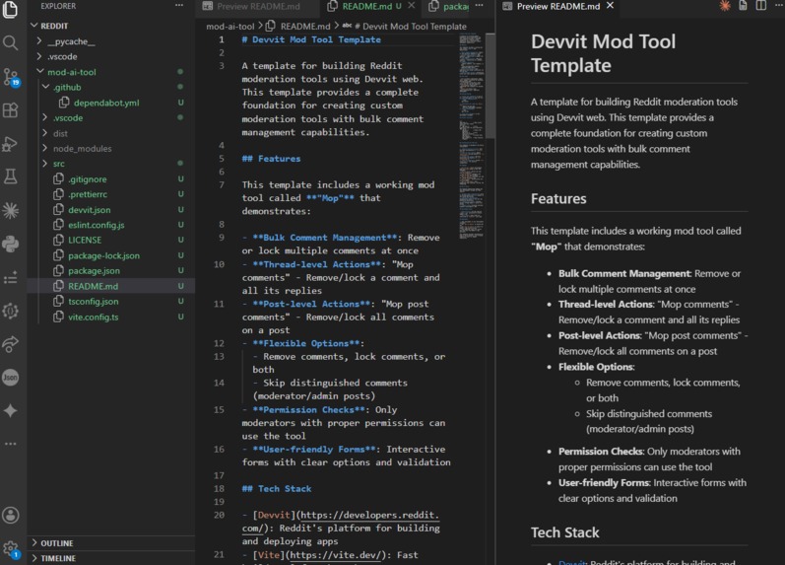Open .gitignore file
The height and width of the screenshot is (565, 785).
[87, 179]
